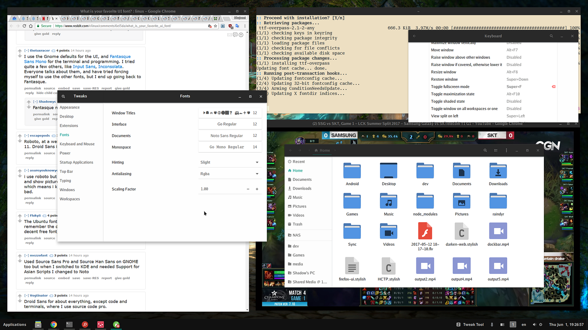The width and height of the screenshot is (588, 330).
Task: Click the Google Translate extension icon in Chrome
Action: pos(237,26)
